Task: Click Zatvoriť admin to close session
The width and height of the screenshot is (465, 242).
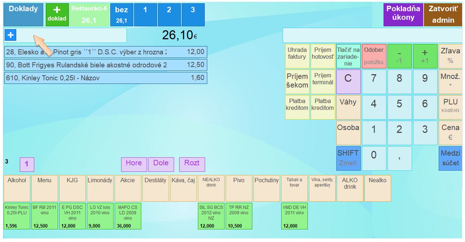Action: pos(443,15)
